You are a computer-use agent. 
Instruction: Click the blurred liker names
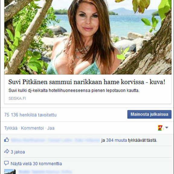click(55, 140)
